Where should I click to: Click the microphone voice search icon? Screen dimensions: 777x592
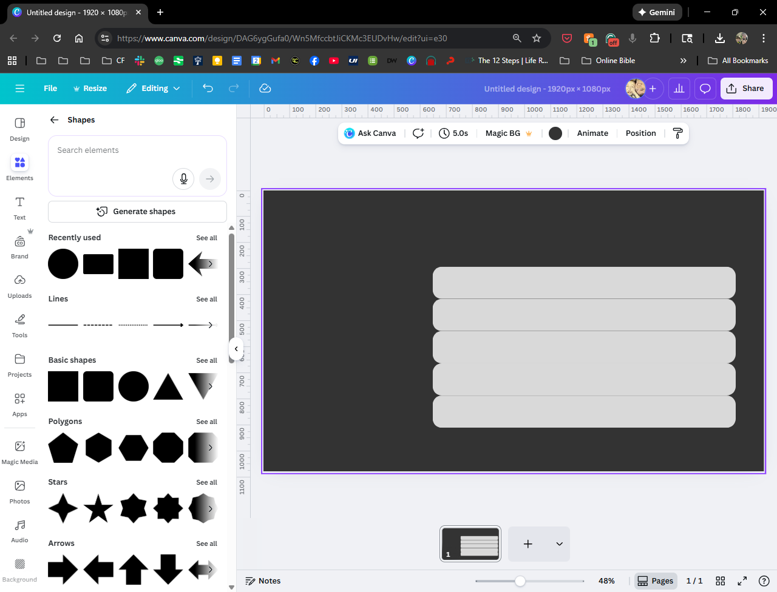tap(183, 179)
